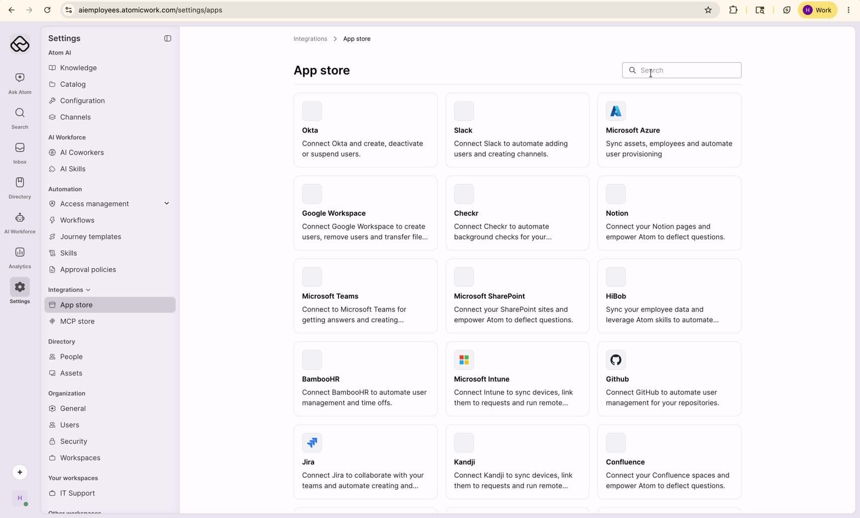860x518 pixels.
Task: Open Inbox from the left rail
Action: [20, 153]
